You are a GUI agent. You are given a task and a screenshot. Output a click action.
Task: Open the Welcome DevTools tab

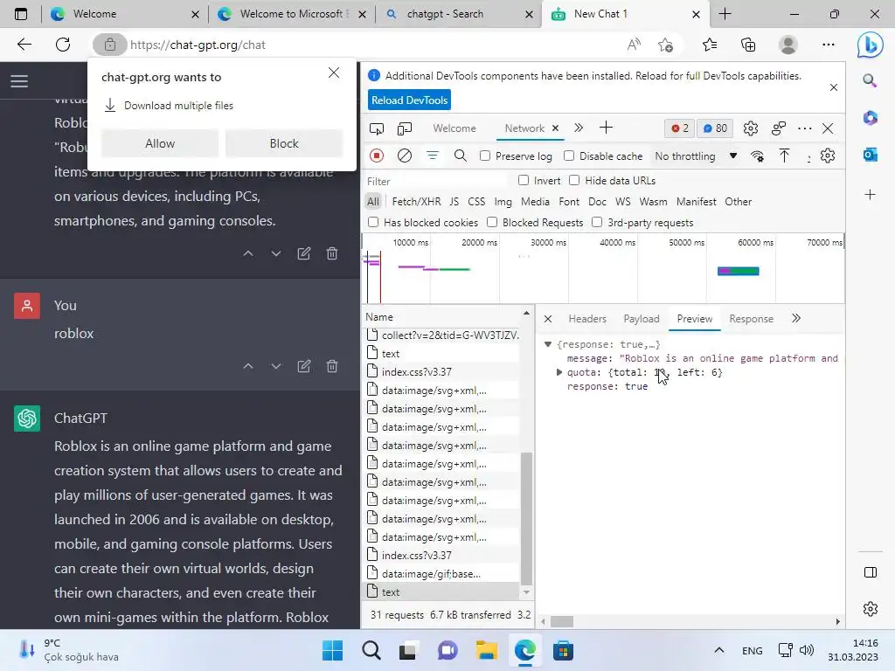click(454, 128)
